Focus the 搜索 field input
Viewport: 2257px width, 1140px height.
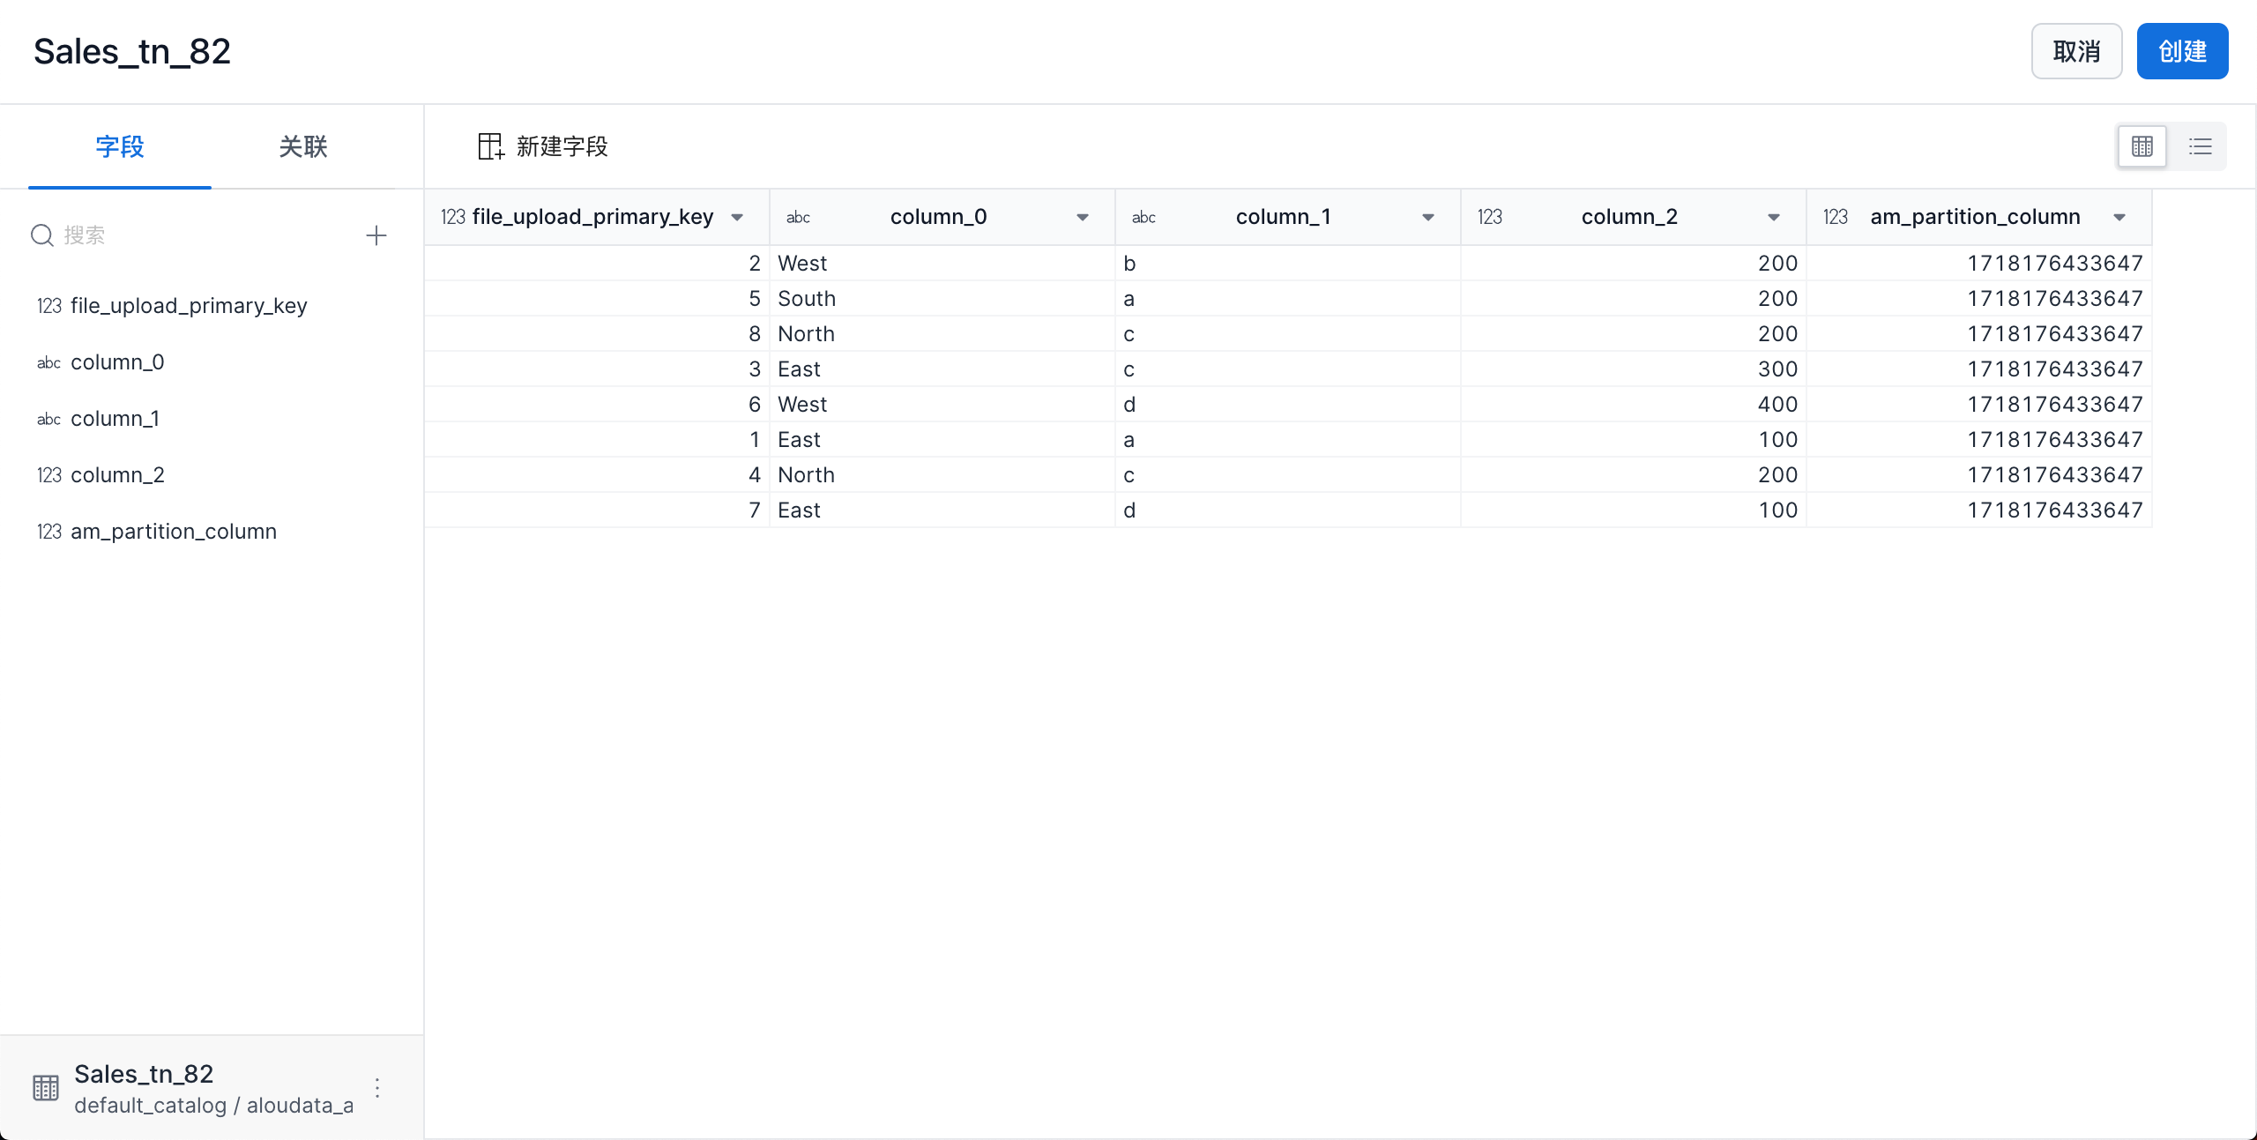point(203,235)
